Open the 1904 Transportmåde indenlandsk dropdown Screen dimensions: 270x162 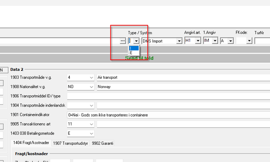[x=91, y=105]
